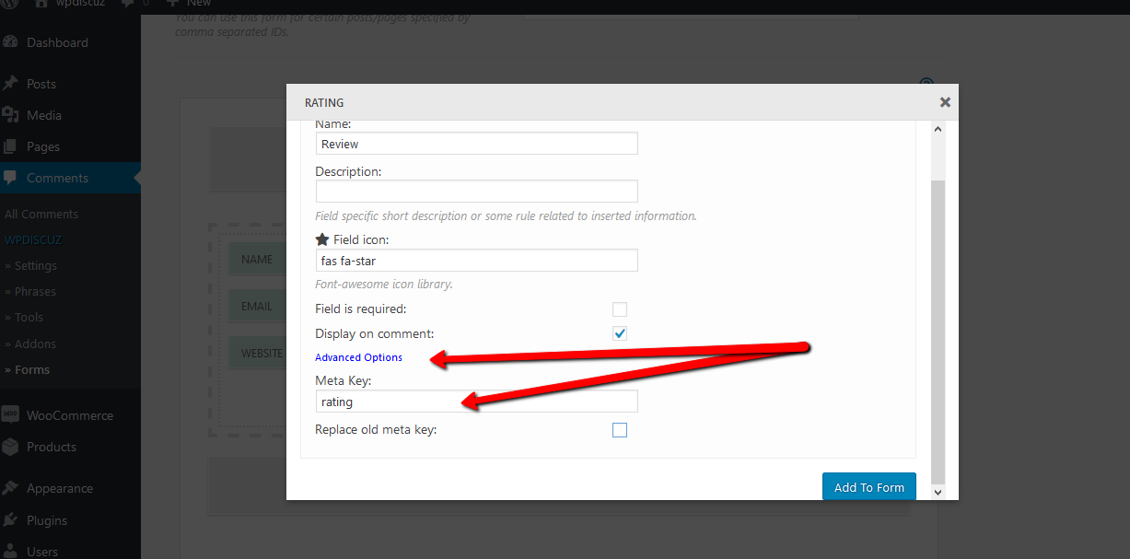Click the Plugins plug icon
1130x559 pixels.
coord(11,520)
